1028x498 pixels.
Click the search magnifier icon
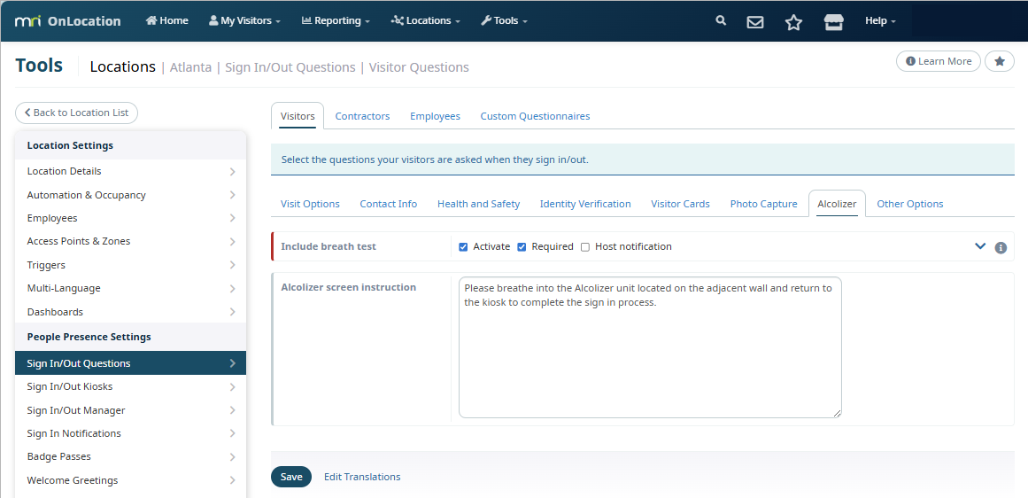coord(721,20)
